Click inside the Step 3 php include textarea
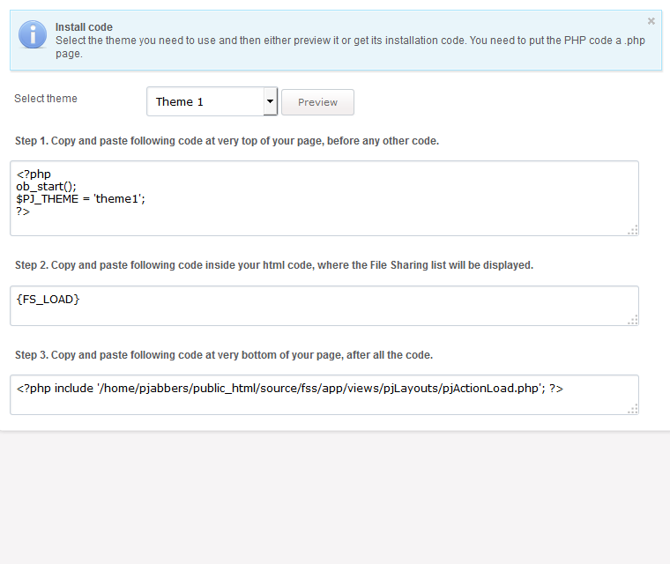This screenshot has width=670, height=564. (x=324, y=395)
